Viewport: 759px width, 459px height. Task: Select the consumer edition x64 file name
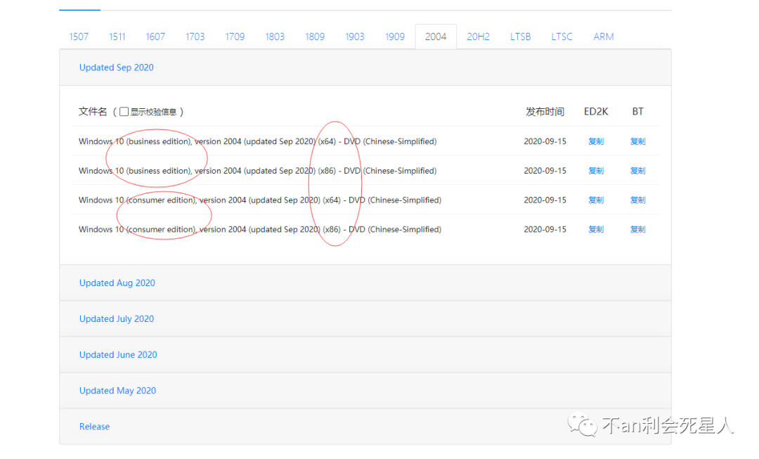[x=260, y=200]
